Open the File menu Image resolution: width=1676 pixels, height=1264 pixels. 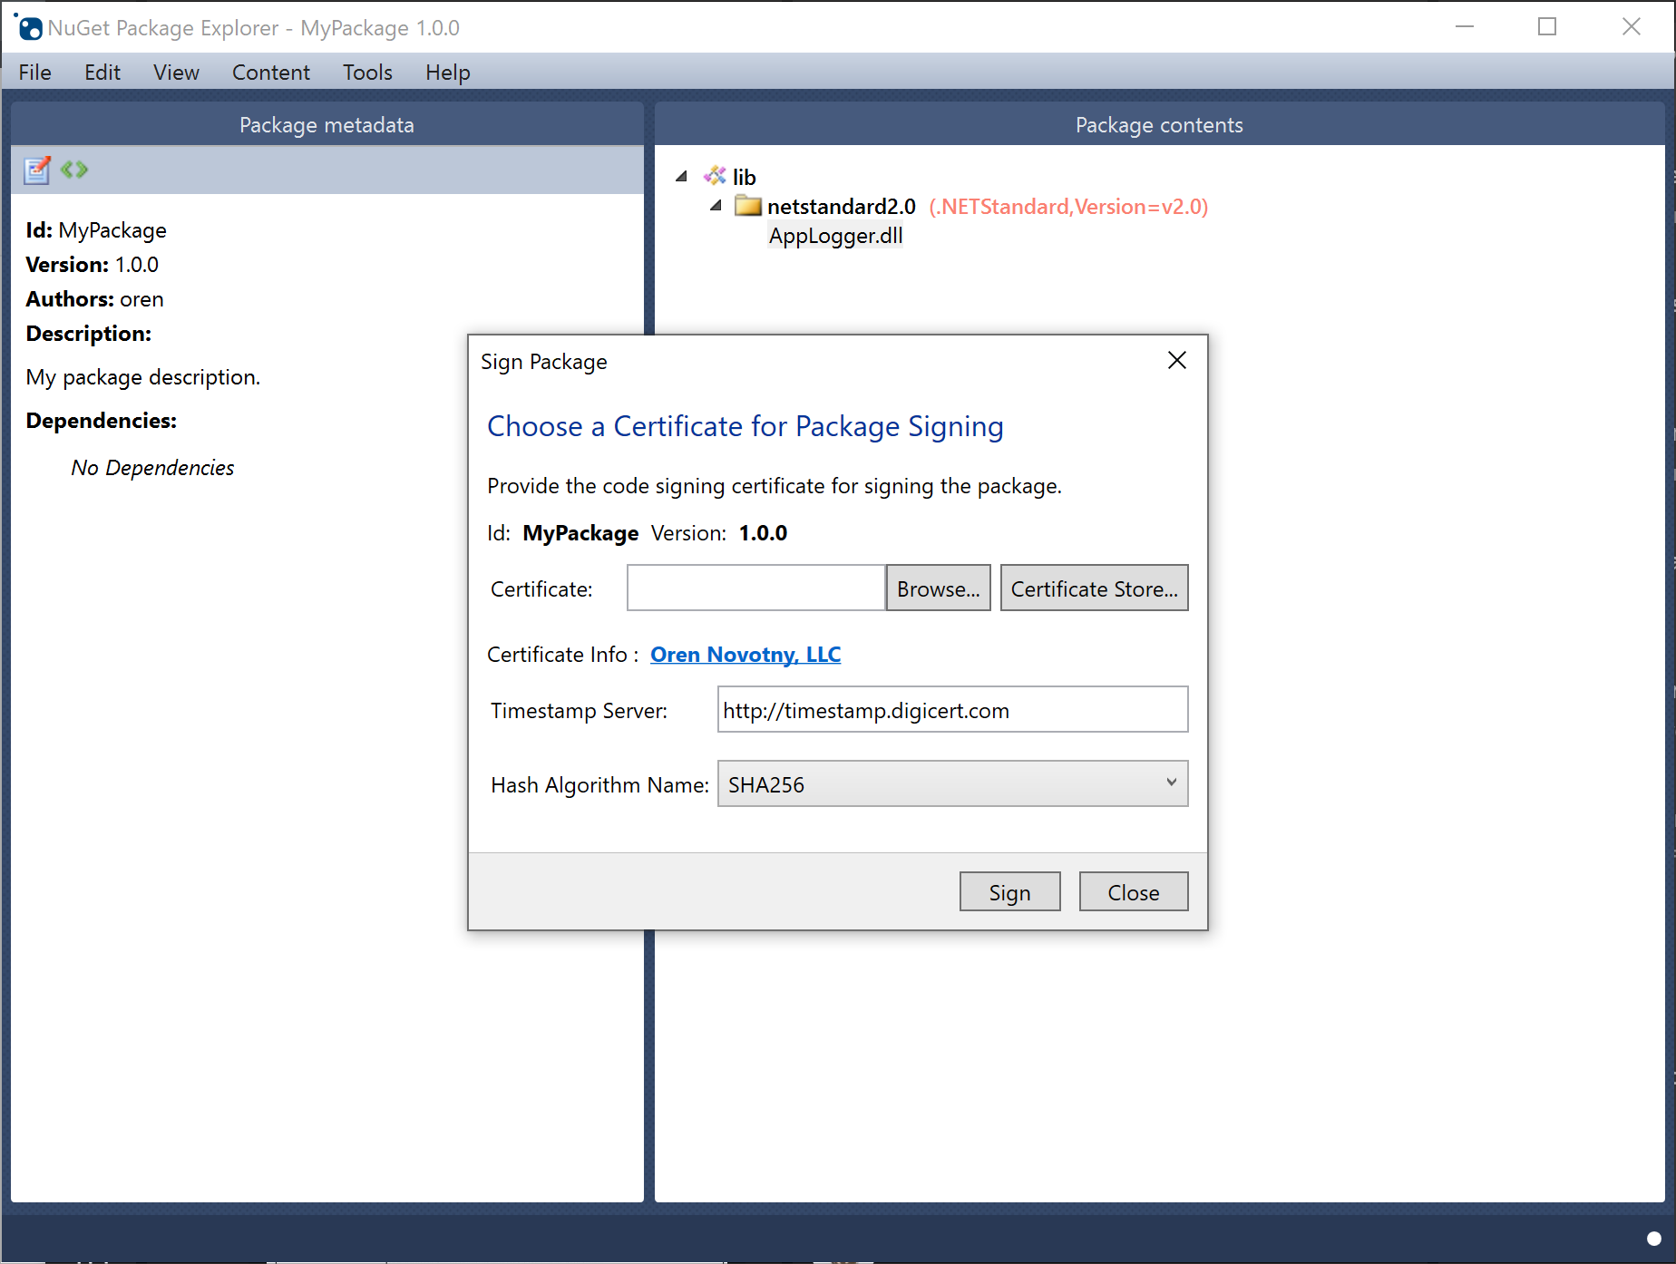[x=34, y=73]
